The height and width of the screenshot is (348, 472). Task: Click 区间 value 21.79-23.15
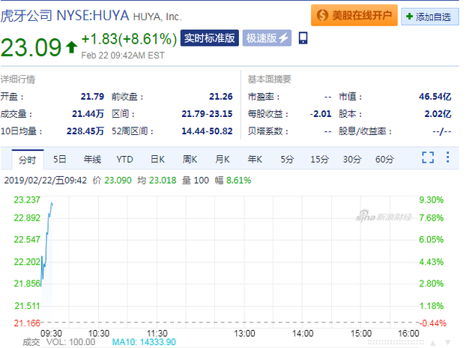207,114
